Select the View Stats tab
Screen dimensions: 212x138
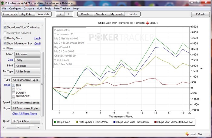[x=43, y=14]
